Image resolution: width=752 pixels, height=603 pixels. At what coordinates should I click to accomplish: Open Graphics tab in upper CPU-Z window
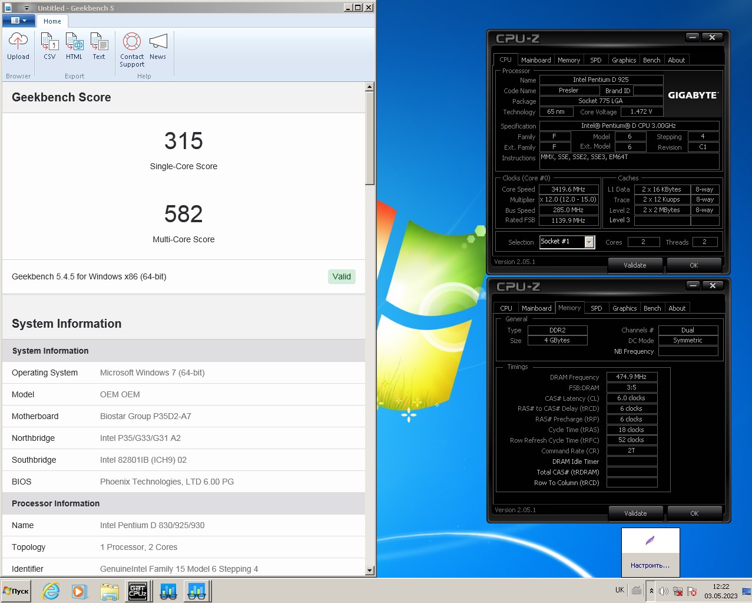click(624, 60)
